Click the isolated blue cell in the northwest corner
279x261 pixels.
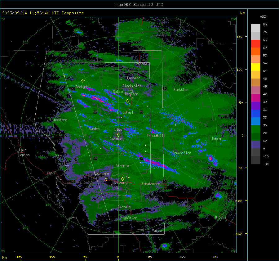79,32
